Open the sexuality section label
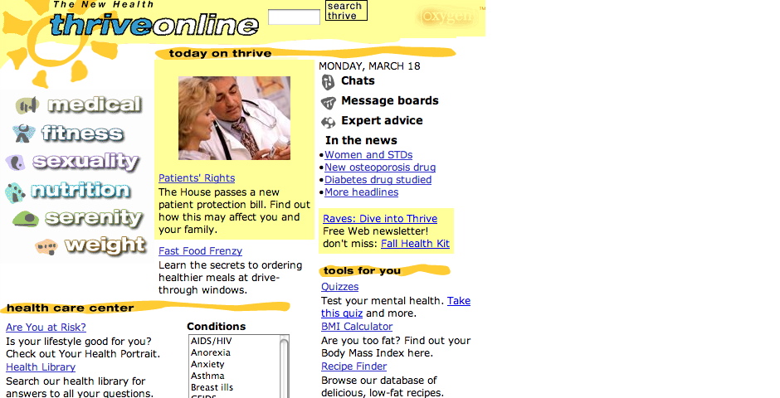Image resolution: width=780 pixels, height=398 pixels. tap(85, 162)
